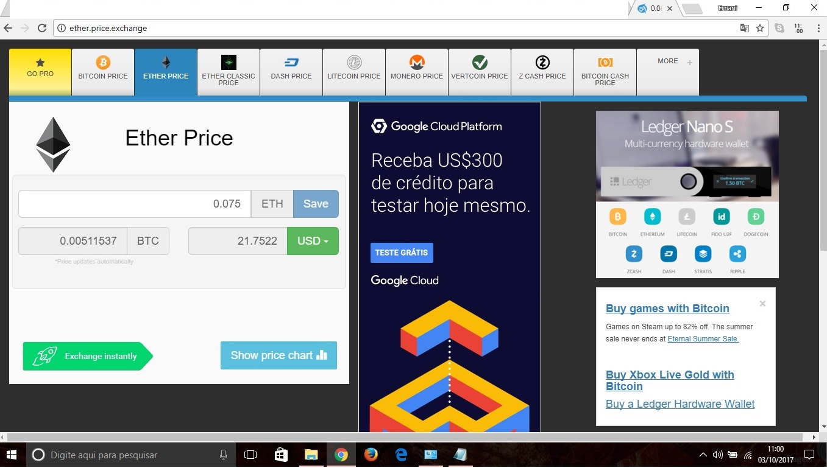The image size is (827, 468).
Task: Click the address bar URL
Action: click(108, 28)
